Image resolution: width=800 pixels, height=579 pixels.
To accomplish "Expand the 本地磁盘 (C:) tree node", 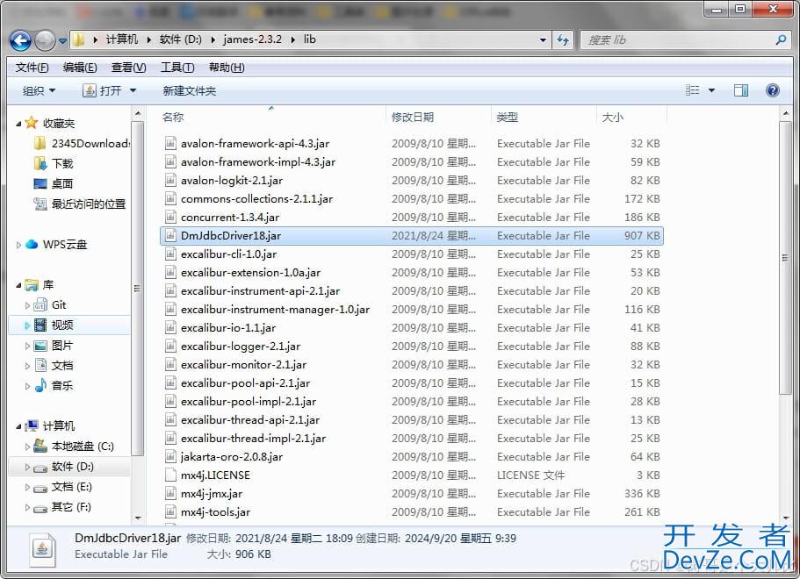I will (27, 447).
